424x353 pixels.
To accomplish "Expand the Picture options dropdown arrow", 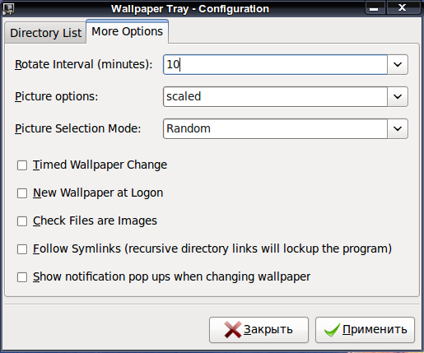I will tap(398, 96).
